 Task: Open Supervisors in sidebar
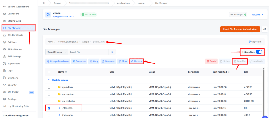(x=12, y=63)
